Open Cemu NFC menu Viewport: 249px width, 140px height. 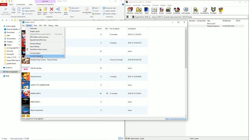click(45, 25)
